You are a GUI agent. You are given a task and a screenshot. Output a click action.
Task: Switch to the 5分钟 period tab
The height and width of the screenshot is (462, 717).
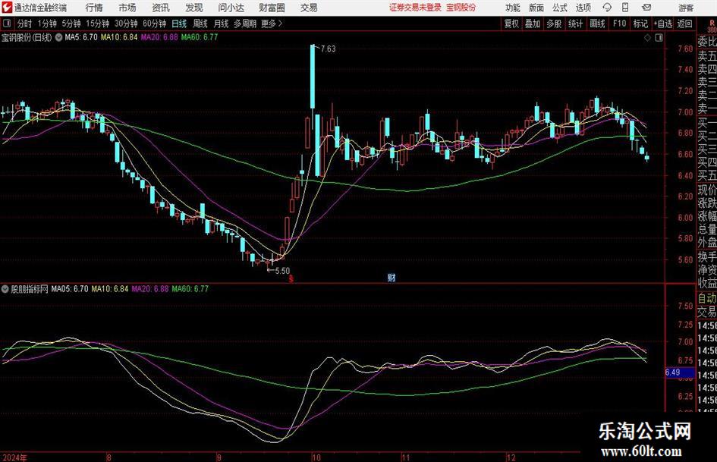(71, 24)
